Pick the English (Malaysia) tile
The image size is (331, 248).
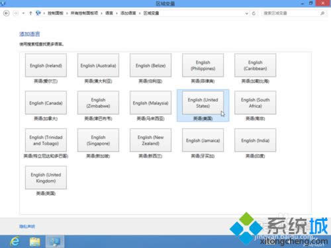pyautogui.click(x=150, y=103)
